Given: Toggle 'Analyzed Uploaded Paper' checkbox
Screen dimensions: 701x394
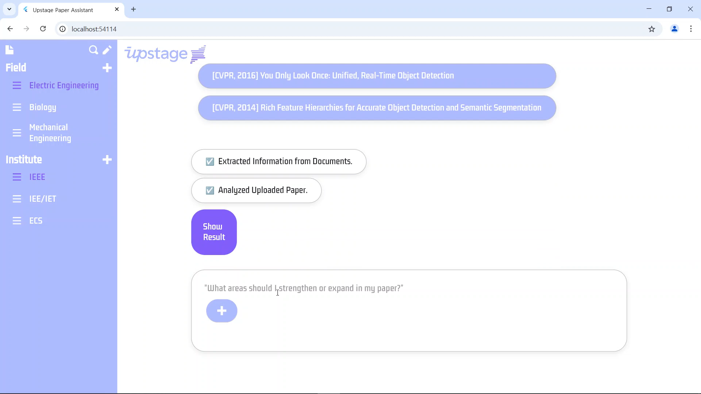Looking at the screenshot, I should click(210, 190).
